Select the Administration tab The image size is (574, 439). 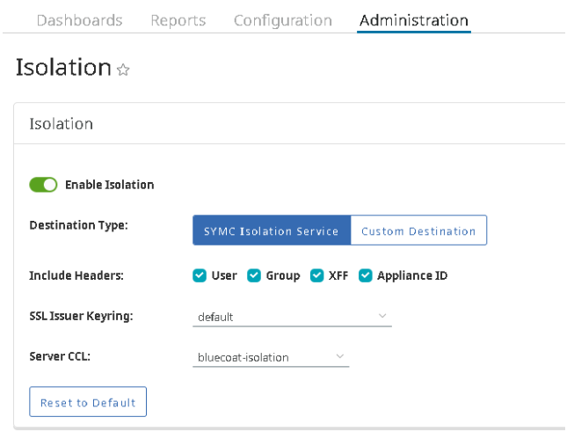[x=413, y=20]
